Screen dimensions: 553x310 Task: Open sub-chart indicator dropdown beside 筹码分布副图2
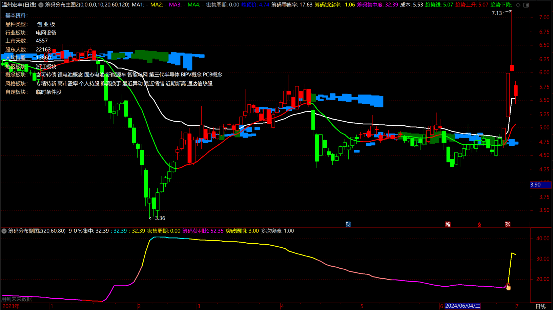click(4, 231)
